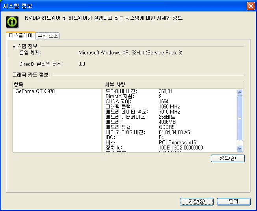The height and width of the screenshot is (211, 257).
Task: Click the 드라이버 버전 label
Action: [x=121, y=91]
